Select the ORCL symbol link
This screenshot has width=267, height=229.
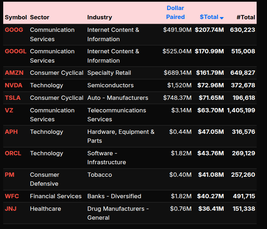(x=13, y=154)
